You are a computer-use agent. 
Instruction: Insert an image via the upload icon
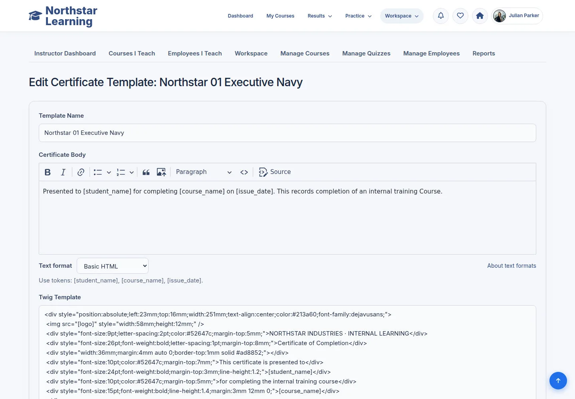pos(161,172)
